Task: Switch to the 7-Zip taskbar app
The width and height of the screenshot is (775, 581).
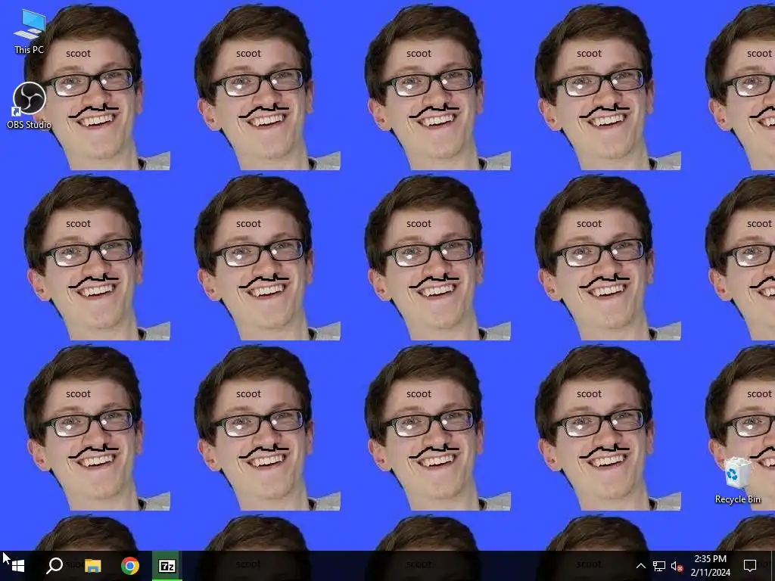Action: tap(167, 566)
